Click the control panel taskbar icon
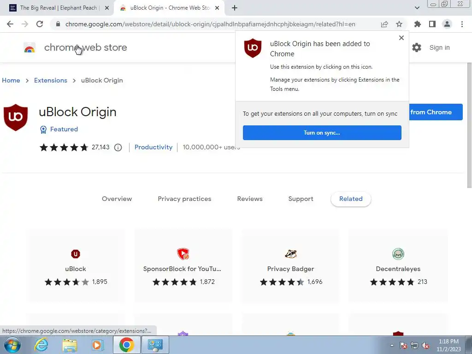This screenshot has width=472, height=354. coord(155,345)
